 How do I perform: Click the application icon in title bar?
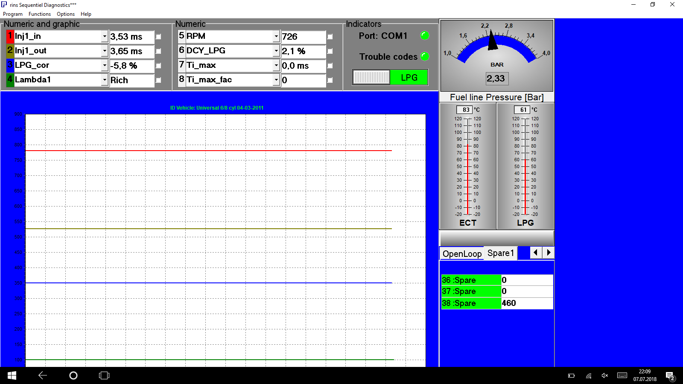coord(4,5)
